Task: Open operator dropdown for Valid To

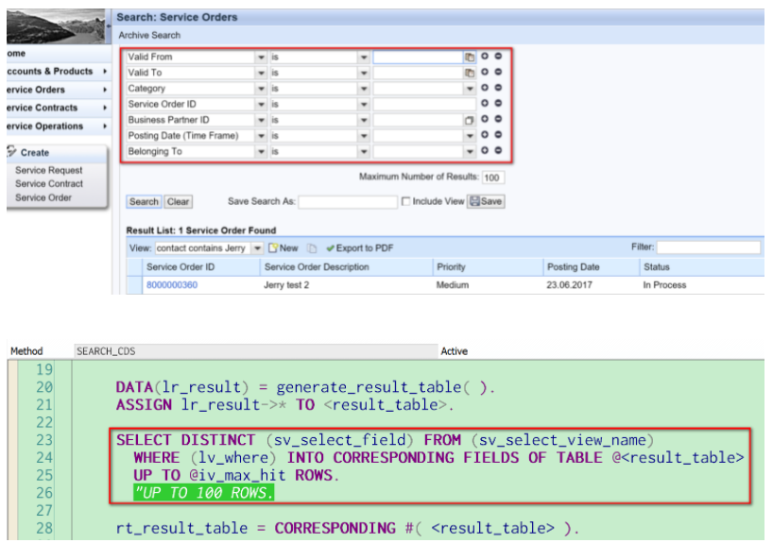Action: (x=363, y=73)
